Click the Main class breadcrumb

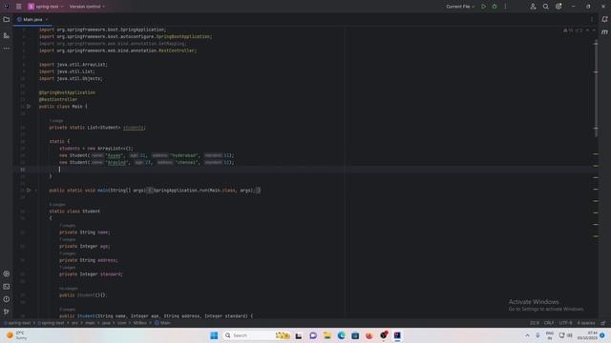(x=162, y=323)
